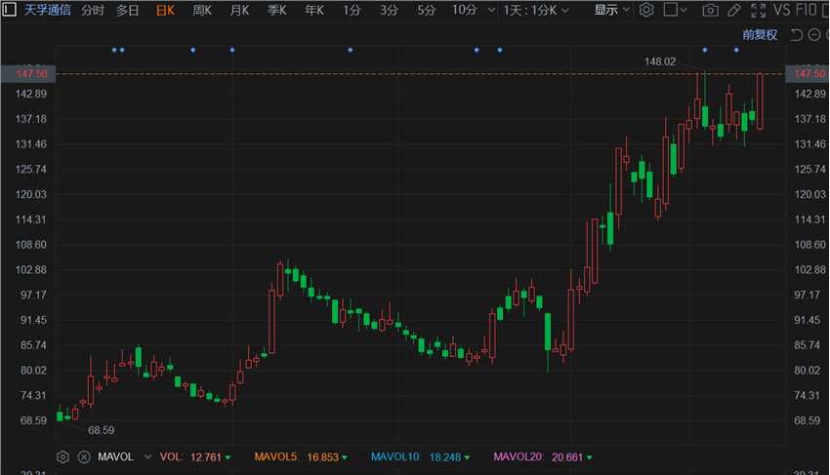
Task: Expand the VOL value arrow
Action: coord(228,457)
